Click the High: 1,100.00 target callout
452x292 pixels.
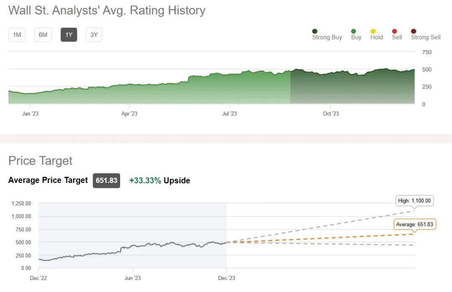414,201
